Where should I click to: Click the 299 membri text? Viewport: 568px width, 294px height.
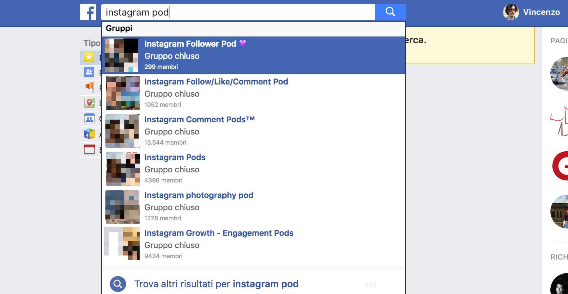click(x=161, y=67)
